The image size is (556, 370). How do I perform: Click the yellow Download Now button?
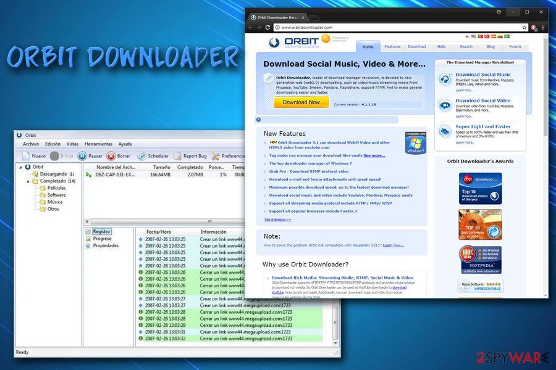point(301,102)
